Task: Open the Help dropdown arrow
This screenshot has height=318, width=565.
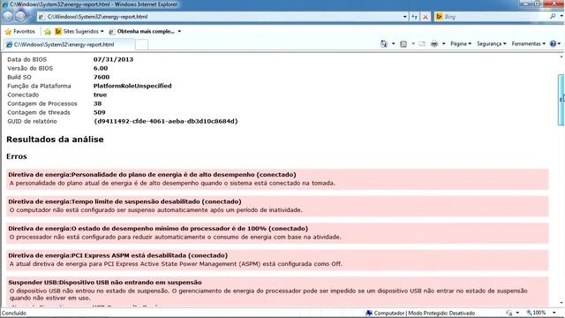Action: click(x=559, y=43)
